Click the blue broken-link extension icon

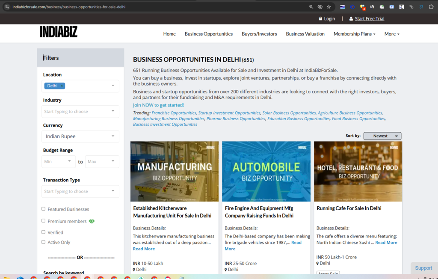421,7
